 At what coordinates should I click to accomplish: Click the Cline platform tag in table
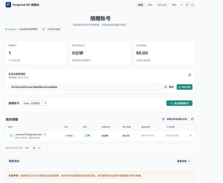pos(69,135)
